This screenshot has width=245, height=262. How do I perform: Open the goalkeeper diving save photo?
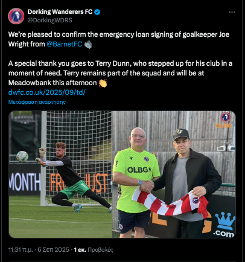60,174
